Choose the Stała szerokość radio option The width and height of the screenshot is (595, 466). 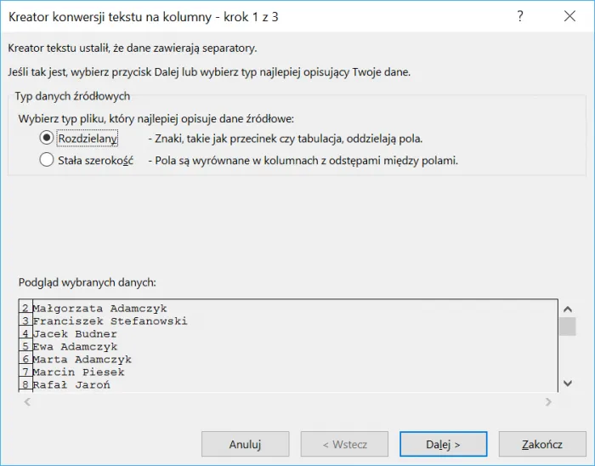pyautogui.click(x=46, y=160)
